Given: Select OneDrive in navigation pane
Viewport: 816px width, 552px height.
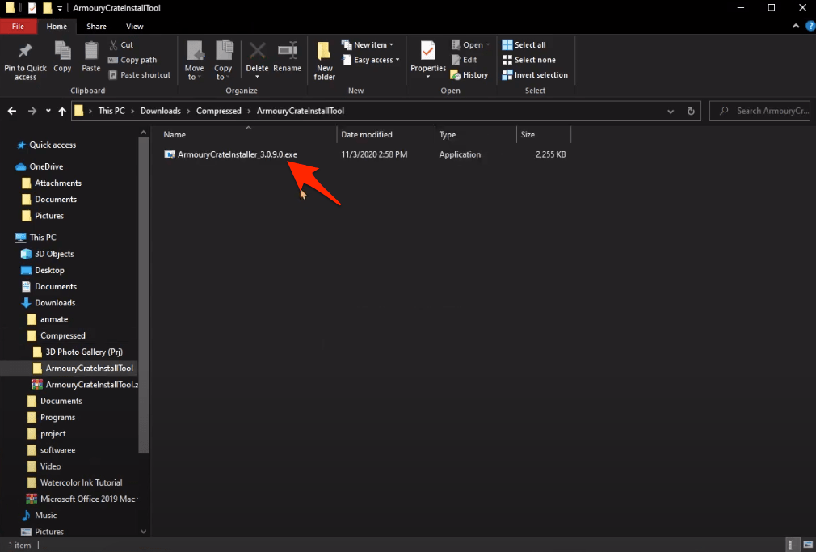Looking at the screenshot, I should click(46, 166).
